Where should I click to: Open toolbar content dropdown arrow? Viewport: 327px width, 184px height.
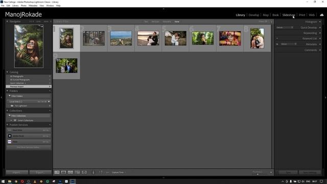click(x=271, y=172)
